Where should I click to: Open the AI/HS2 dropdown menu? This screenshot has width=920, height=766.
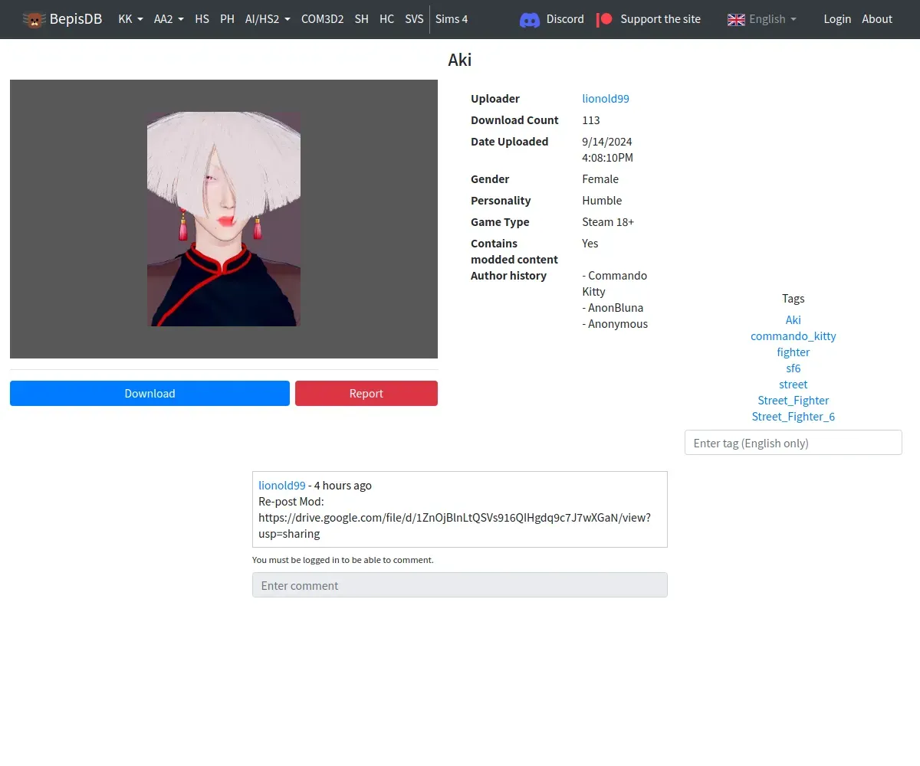pyautogui.click(x=268, y=19)
